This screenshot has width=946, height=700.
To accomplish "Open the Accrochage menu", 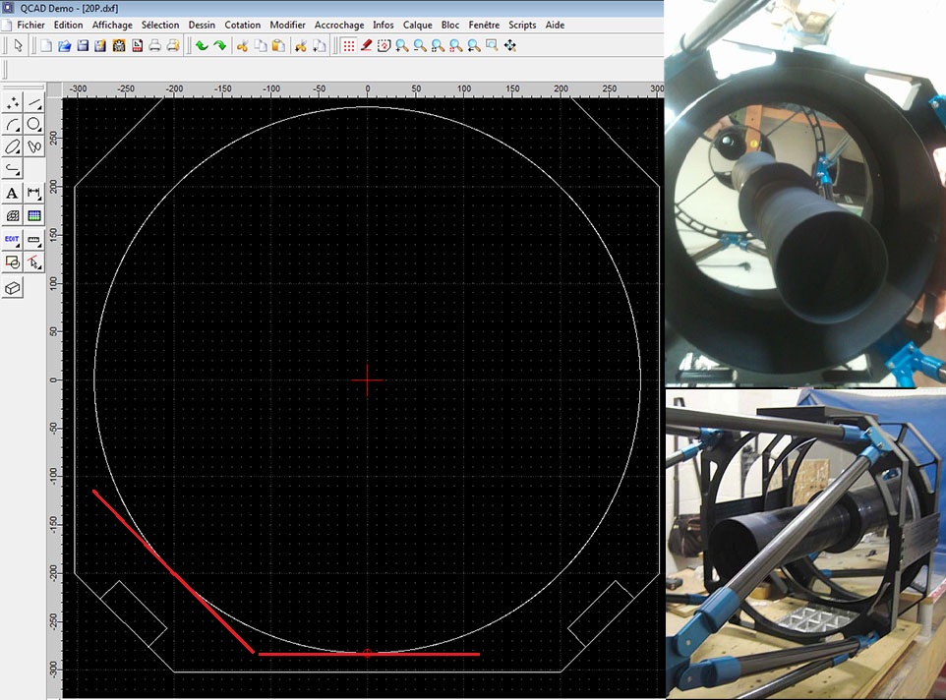I will coord(339,25).
